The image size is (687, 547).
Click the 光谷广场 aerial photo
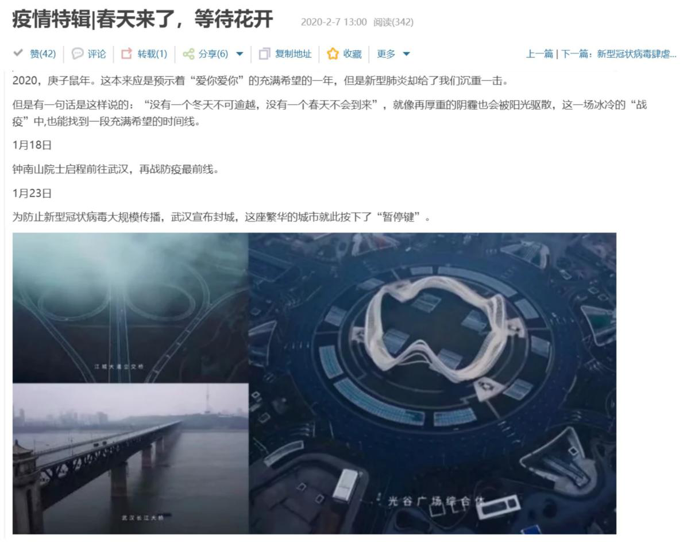coord(433,383)
